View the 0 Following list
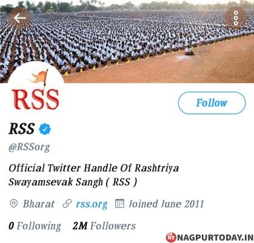The width and height of the screenshot is (254, 243). pyautogui.click(x=35, y=226)
